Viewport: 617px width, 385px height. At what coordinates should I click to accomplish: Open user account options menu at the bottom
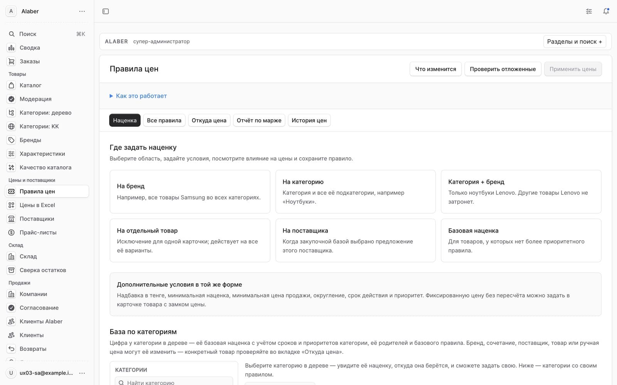pos(82,373)
